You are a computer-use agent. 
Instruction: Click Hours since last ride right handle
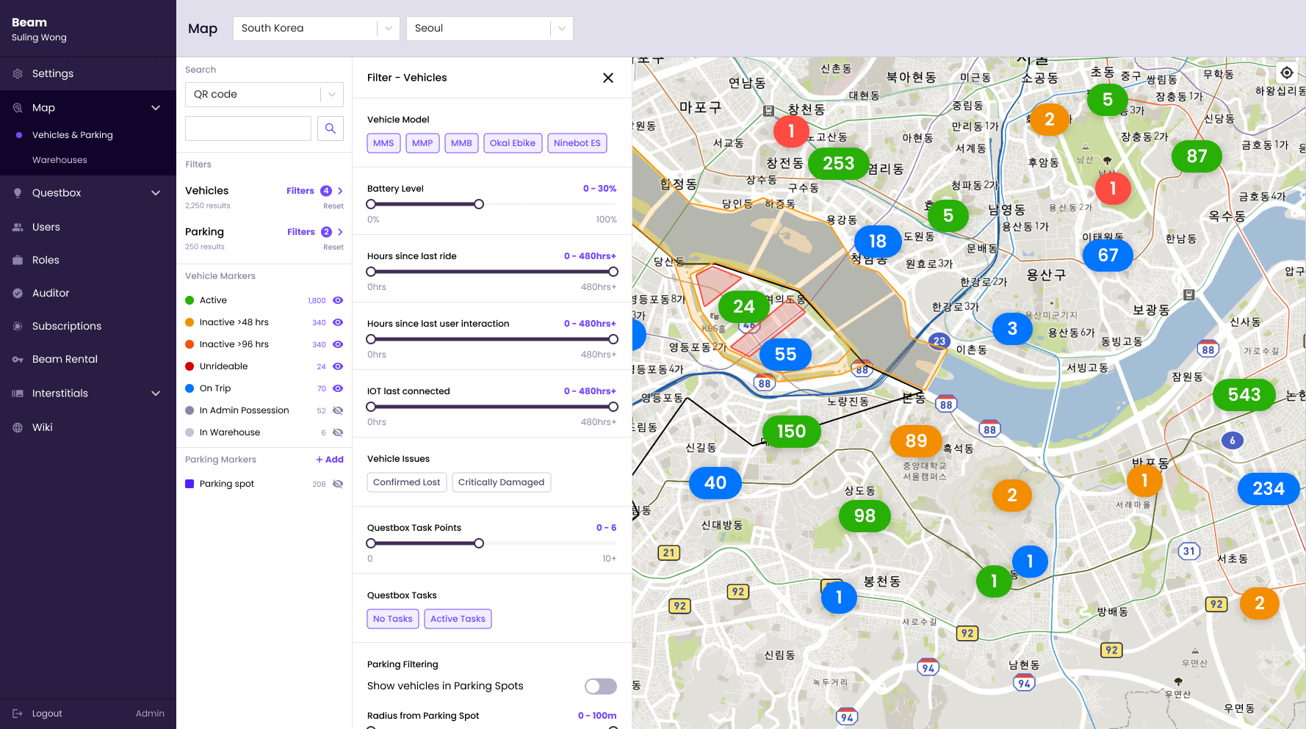(613, 272)
